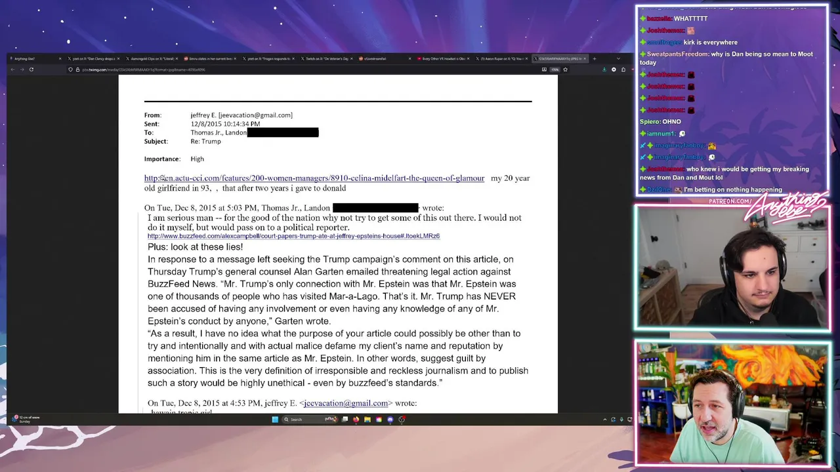Switch to the 'Every Other VR Headset is Obs' tab
The width and height of the screenshot is (840, 472).
[x=443, y=58]
